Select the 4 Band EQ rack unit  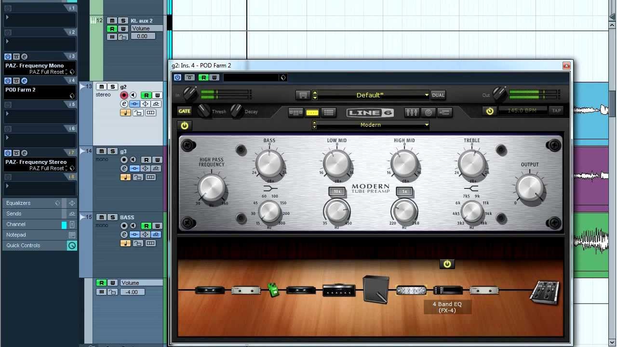(x=448, y=290)
